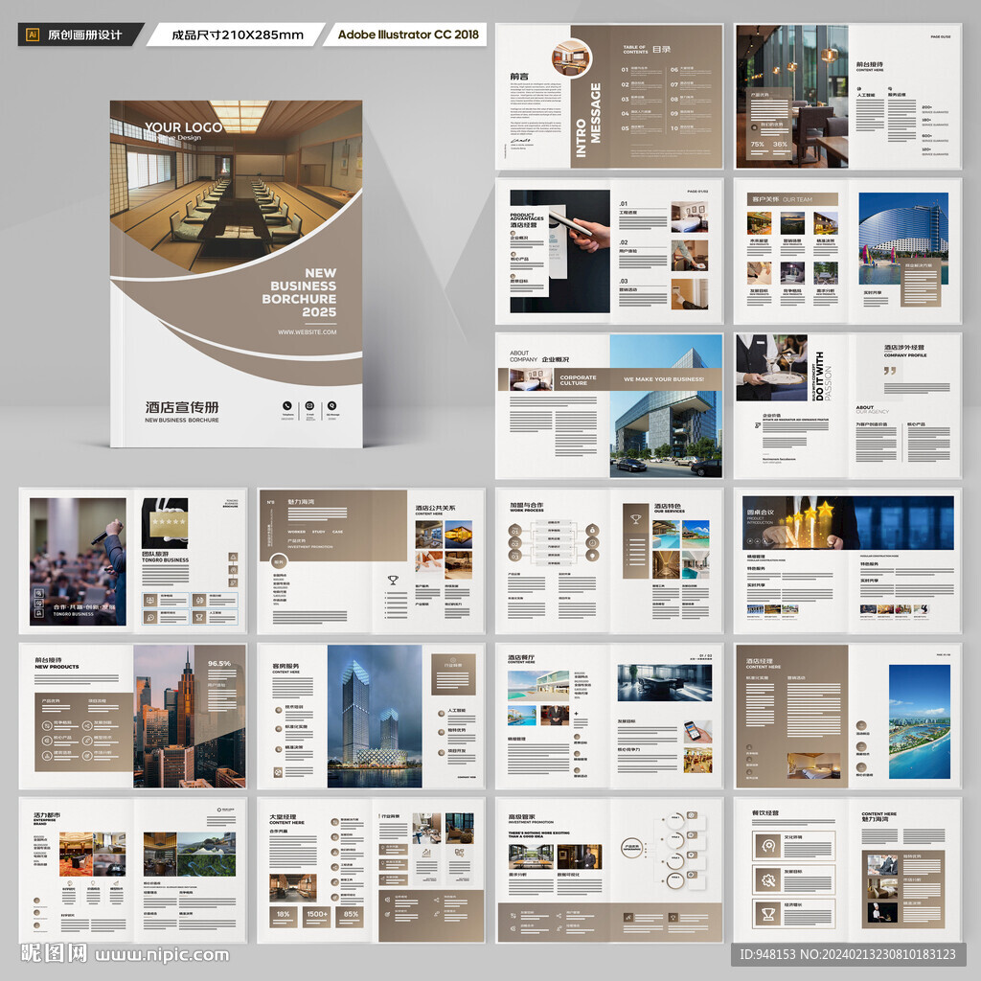Click the '酒店涉外经营' heading
This screenshot has width=981, height=981.
tap(903, 347)
